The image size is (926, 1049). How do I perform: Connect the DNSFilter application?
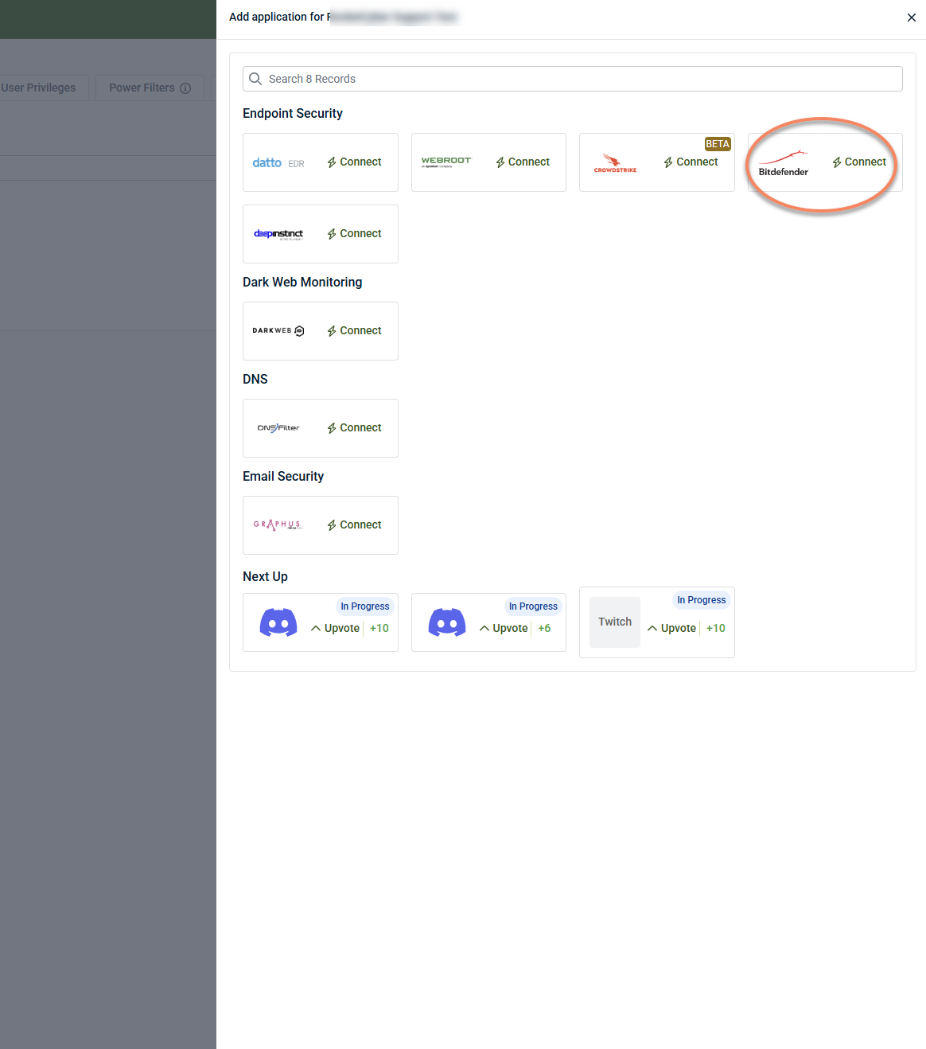coord(354,428)
